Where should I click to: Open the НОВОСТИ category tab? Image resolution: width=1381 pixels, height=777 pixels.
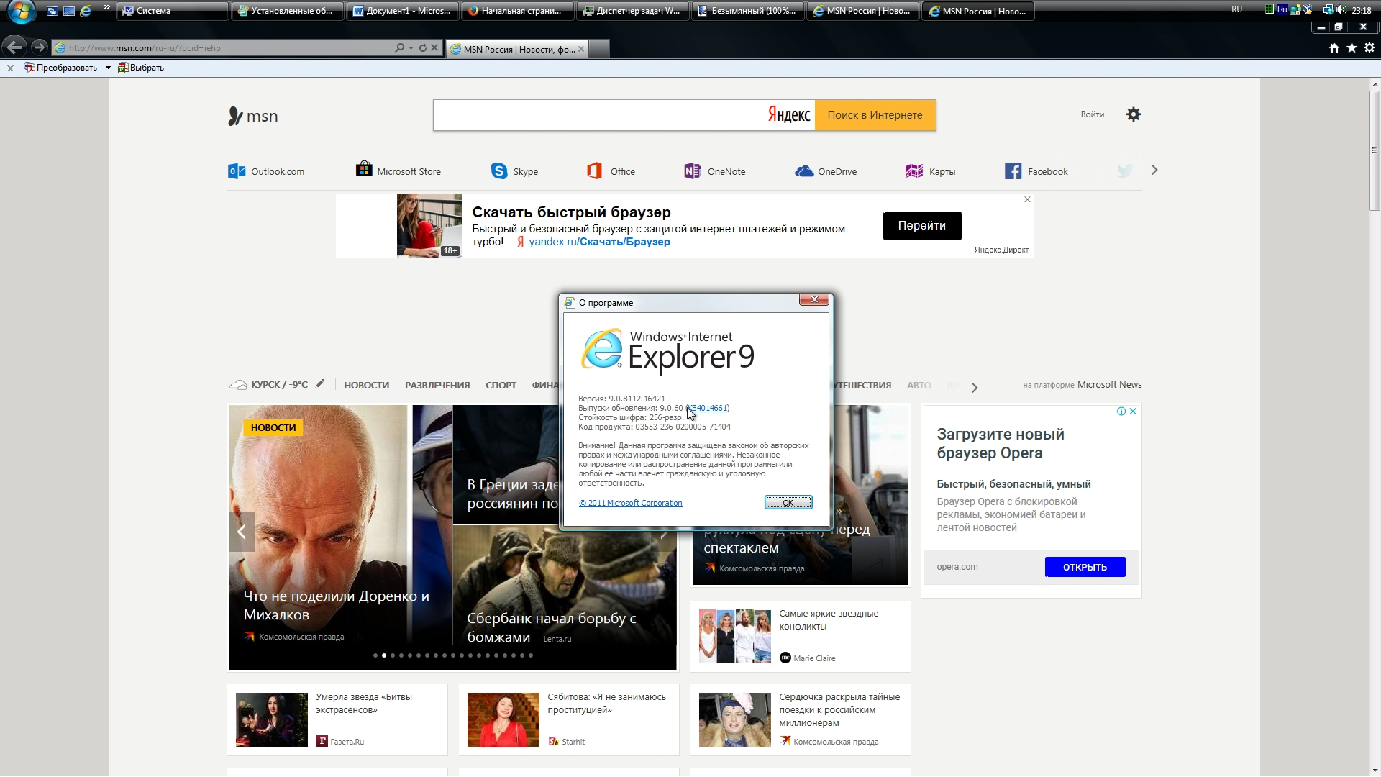click(366, 386)
